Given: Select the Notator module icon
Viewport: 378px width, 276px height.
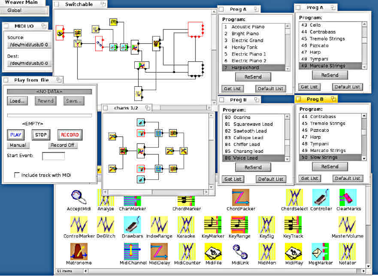Looking at the screenshot, I should [x=347, y=252].
